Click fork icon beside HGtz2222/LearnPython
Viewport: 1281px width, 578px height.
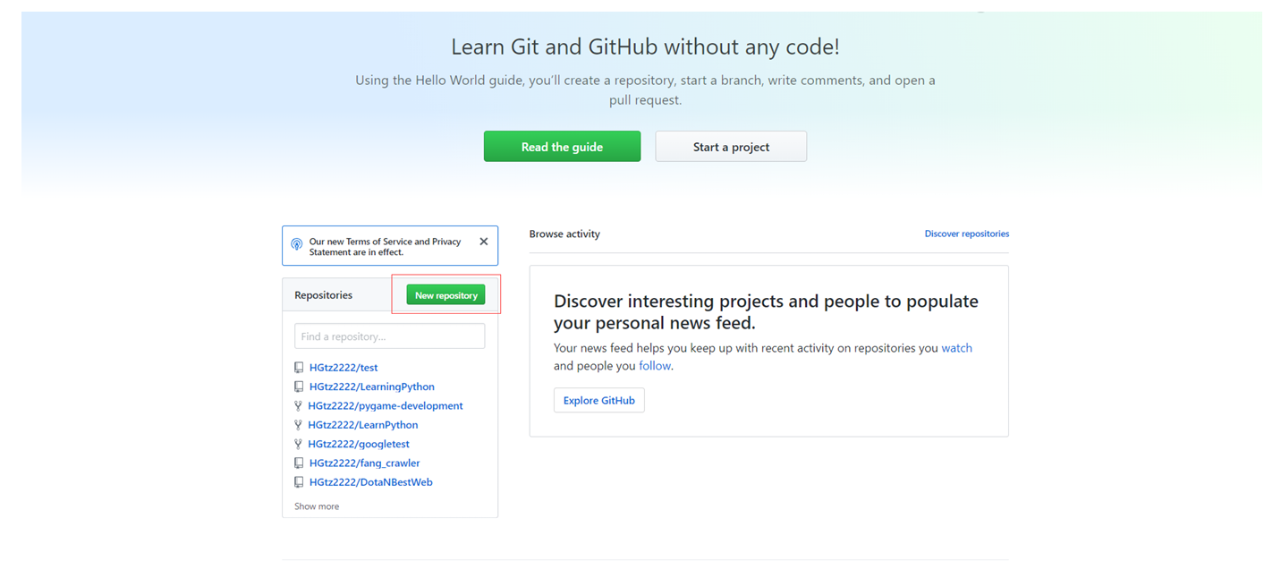pyautogui.click(x=298, y=425)
